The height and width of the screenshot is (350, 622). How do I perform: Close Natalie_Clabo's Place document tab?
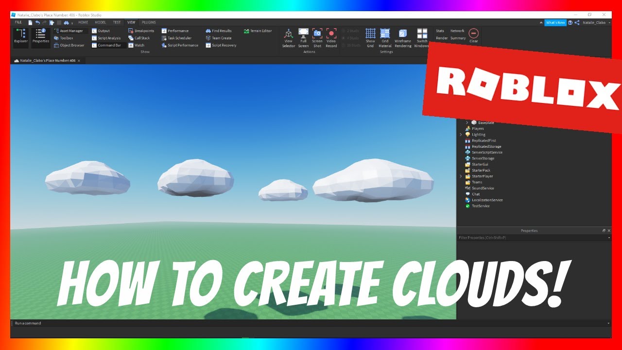(x=79, y=61)
